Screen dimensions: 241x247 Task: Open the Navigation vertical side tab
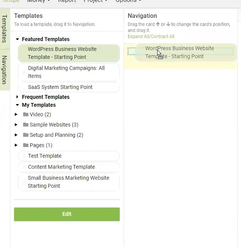point(5,70)
